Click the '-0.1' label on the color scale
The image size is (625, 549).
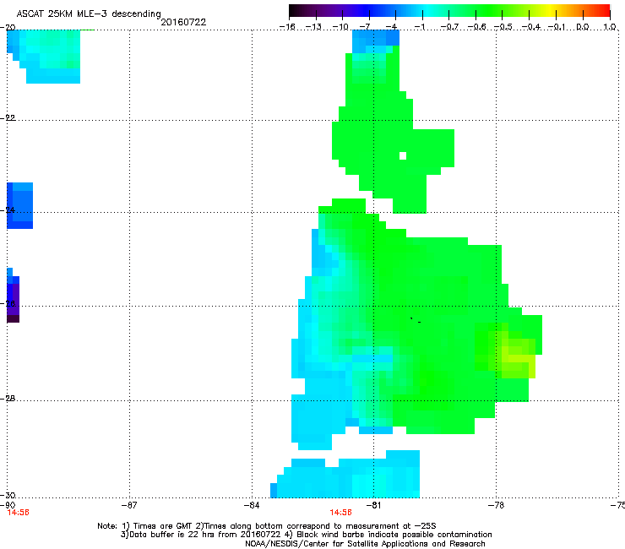pos(557,27)
